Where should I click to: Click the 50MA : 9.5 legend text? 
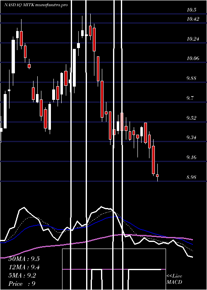coord(24,259)
